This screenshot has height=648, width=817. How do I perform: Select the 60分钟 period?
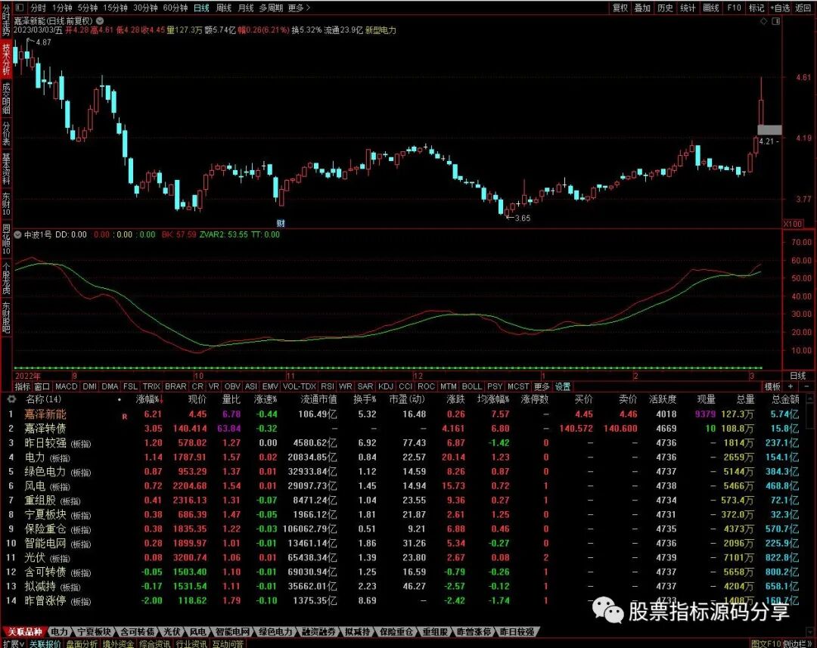[x=175, y=8]
